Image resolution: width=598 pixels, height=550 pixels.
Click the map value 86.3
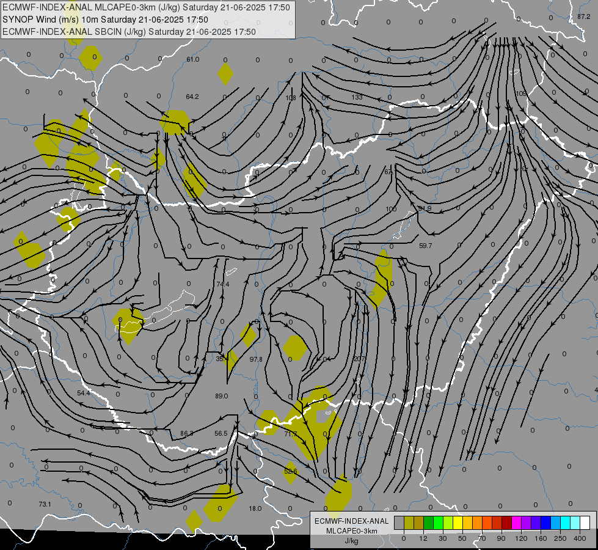pos(186,433)
